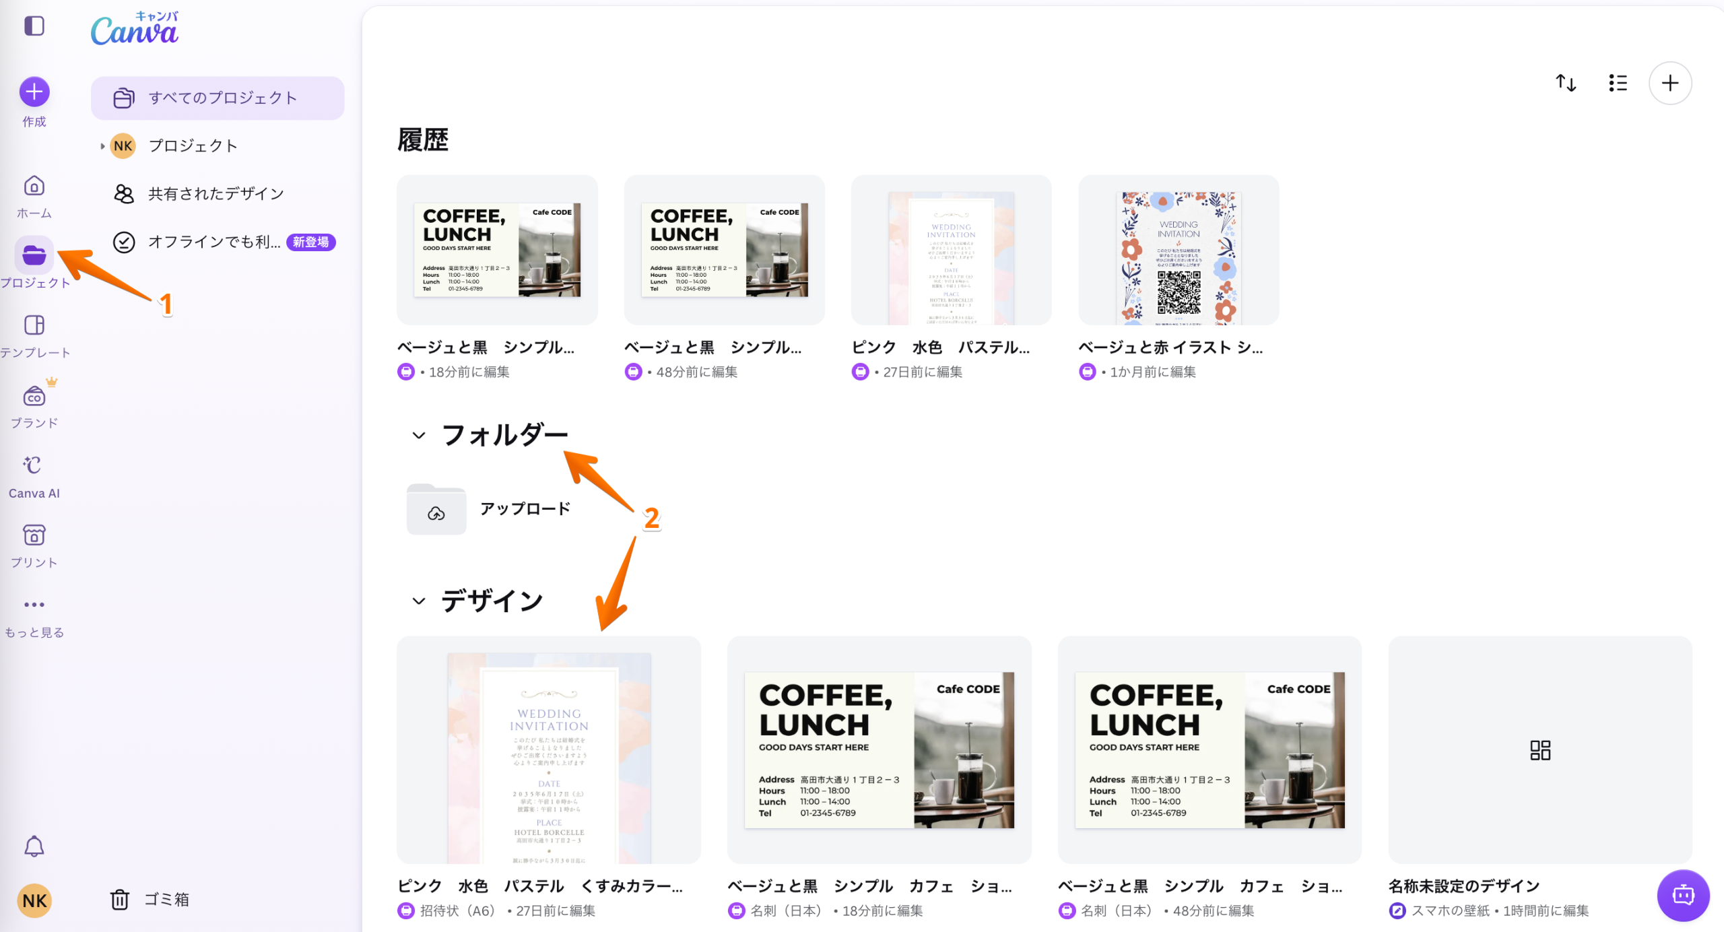Open デザイン coffee card edited 18分前

[880, 750]
